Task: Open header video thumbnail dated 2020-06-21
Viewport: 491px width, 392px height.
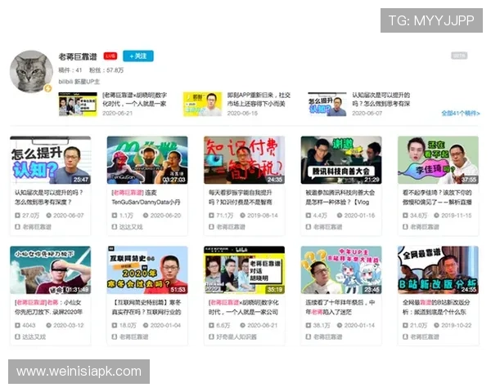Action: coord(78,104)
